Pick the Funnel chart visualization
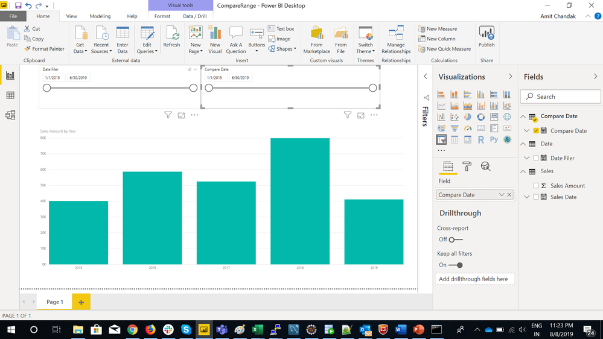The image size is (603, 339). [x=455, y=128]
